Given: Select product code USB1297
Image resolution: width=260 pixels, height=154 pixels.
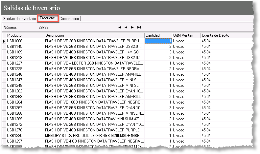Looking at the screenshot, I should 14,141.
